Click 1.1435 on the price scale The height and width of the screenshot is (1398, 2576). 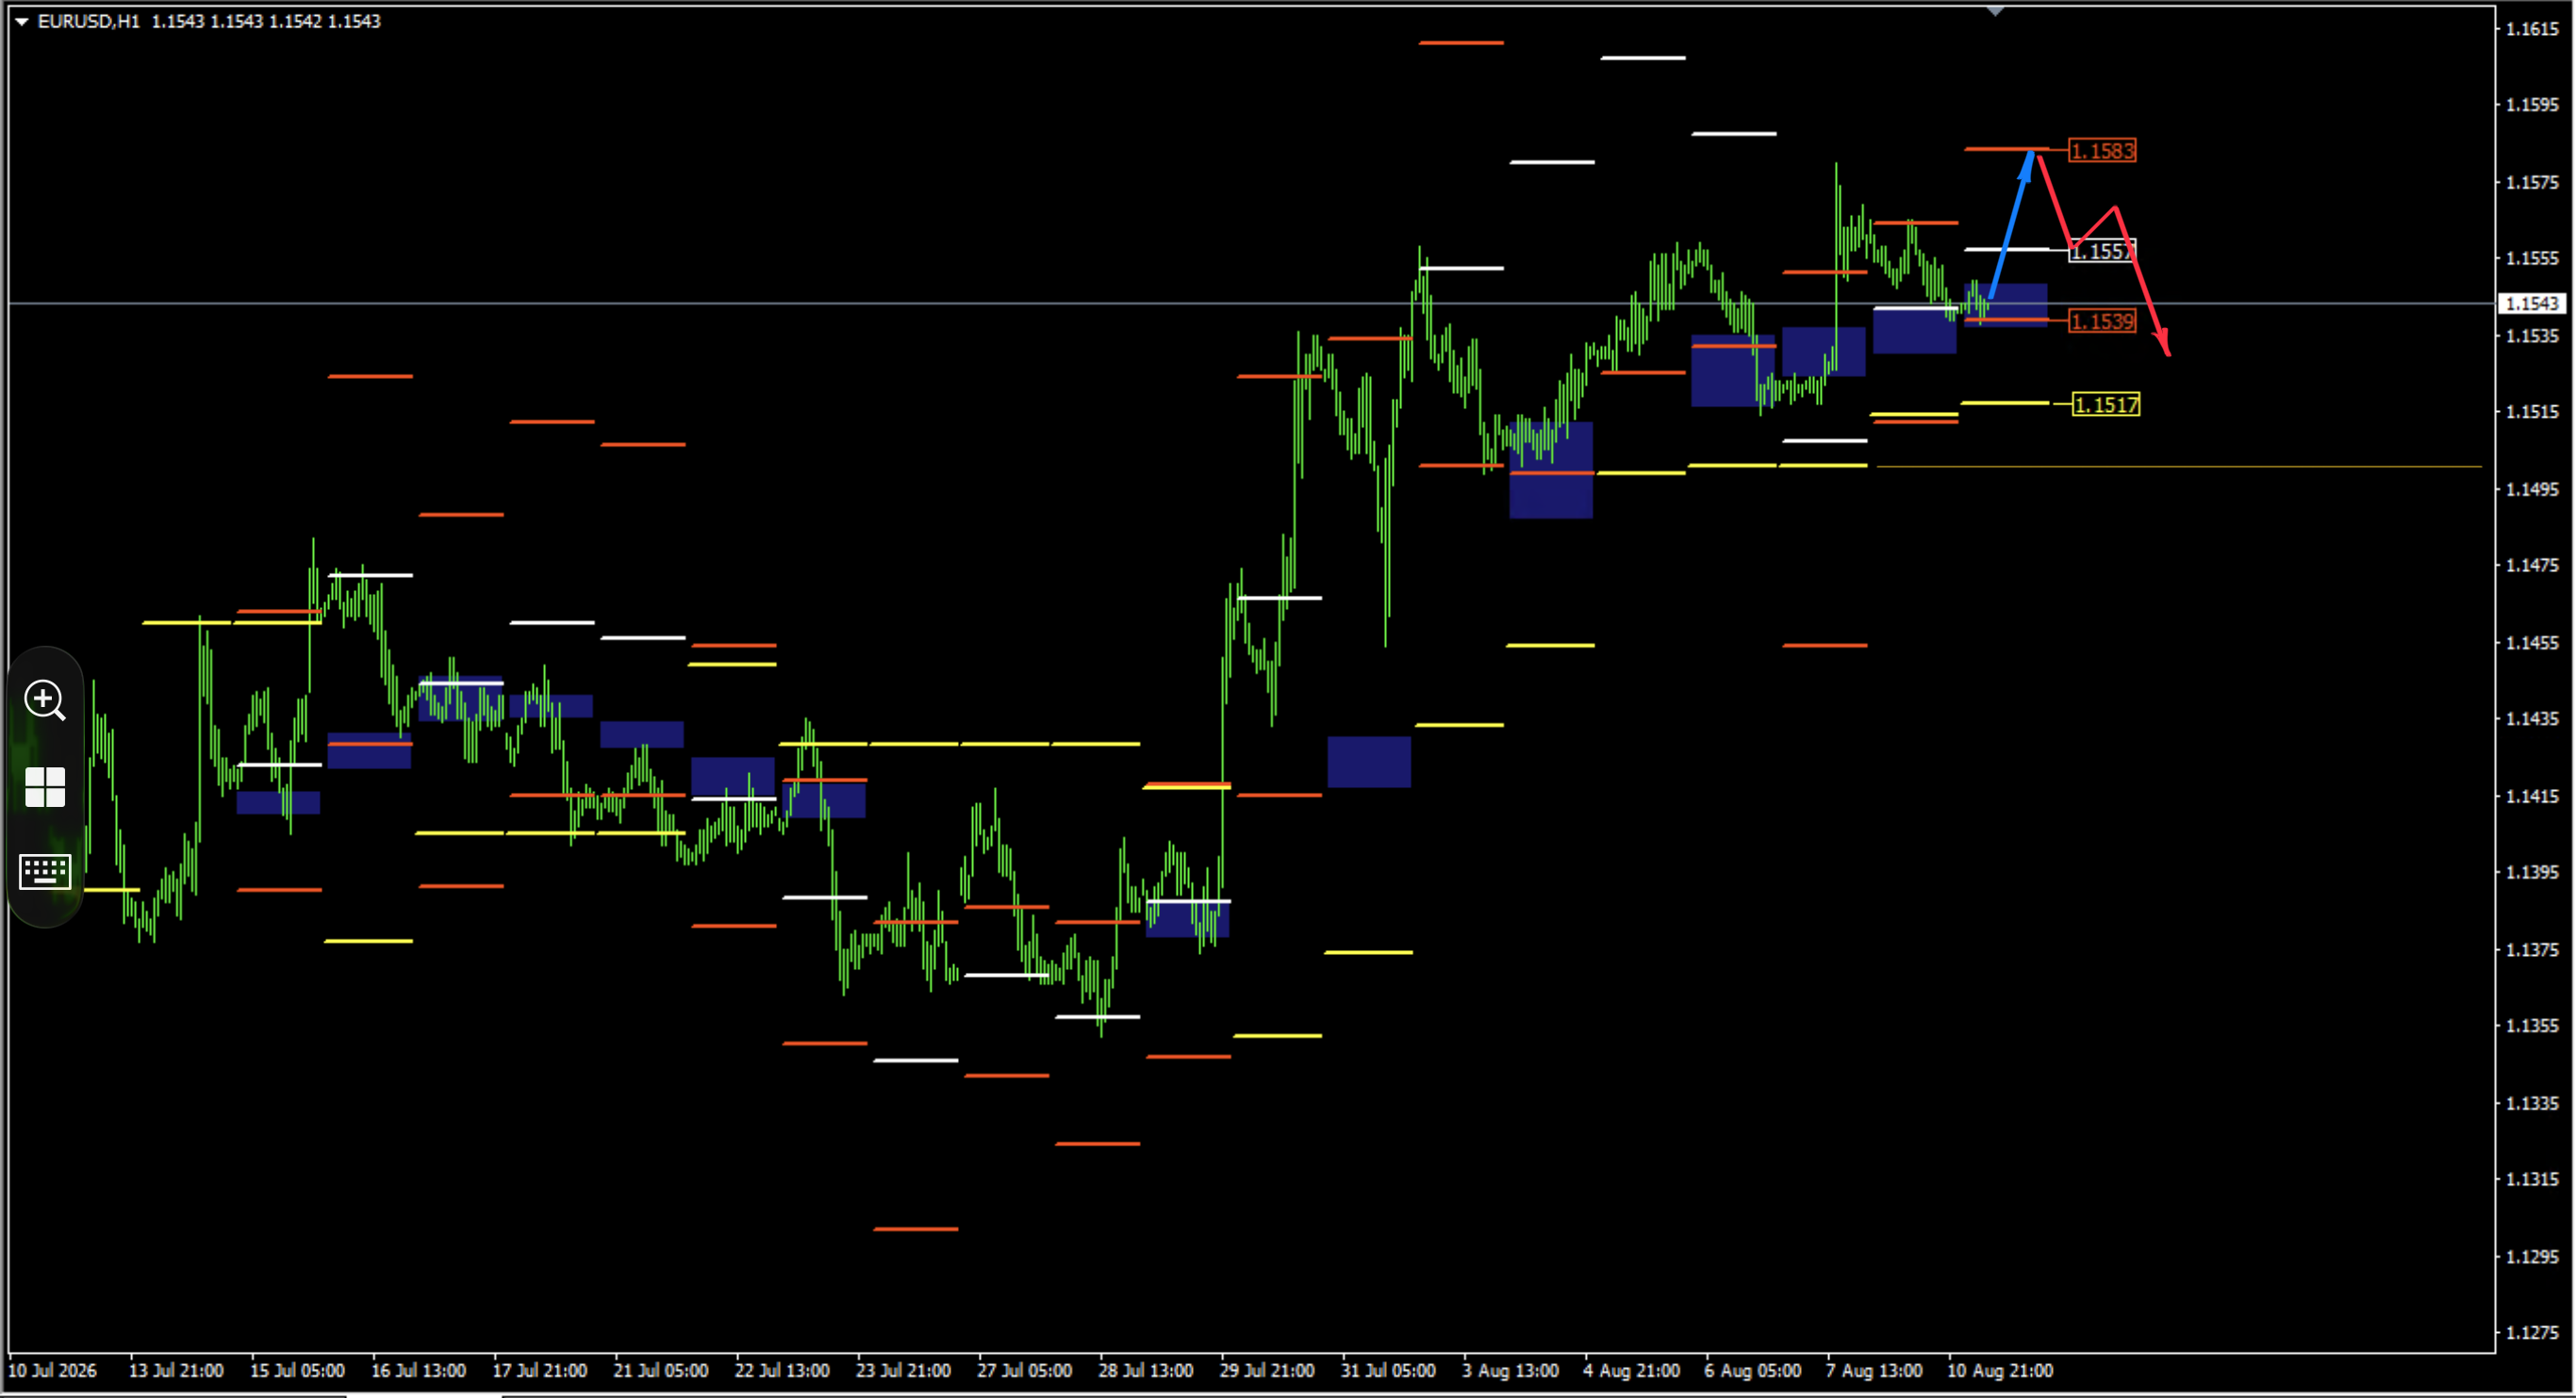2531,719
